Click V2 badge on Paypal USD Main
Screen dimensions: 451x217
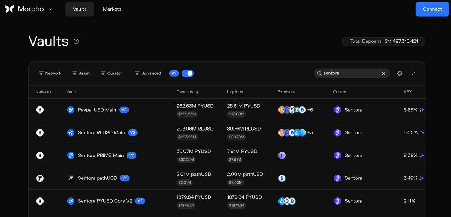(124, 110)
